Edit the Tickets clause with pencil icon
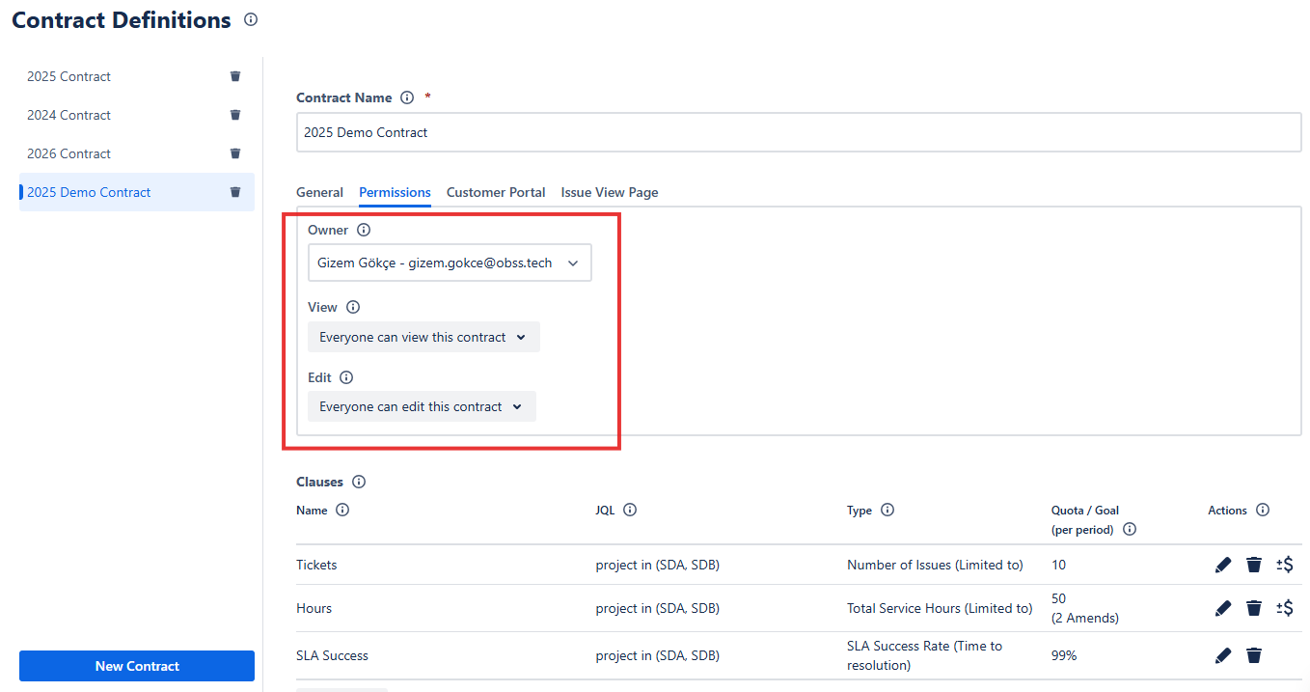Viewport: 1310px width, 692px height. [x=1223, y=565]
